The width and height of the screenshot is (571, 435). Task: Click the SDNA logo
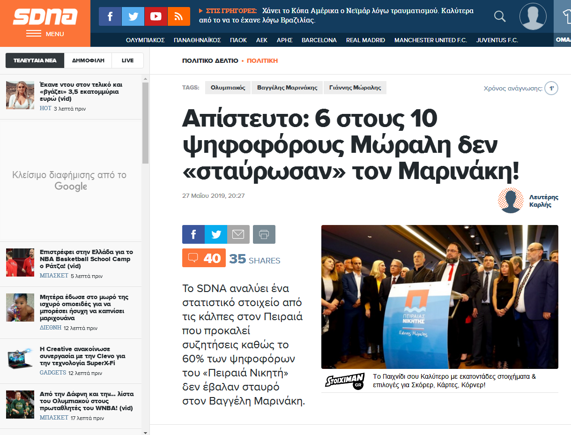coord(45,16)
